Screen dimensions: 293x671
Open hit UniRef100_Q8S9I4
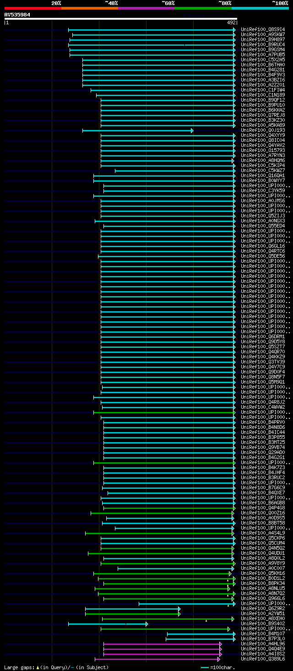[263, 29]
